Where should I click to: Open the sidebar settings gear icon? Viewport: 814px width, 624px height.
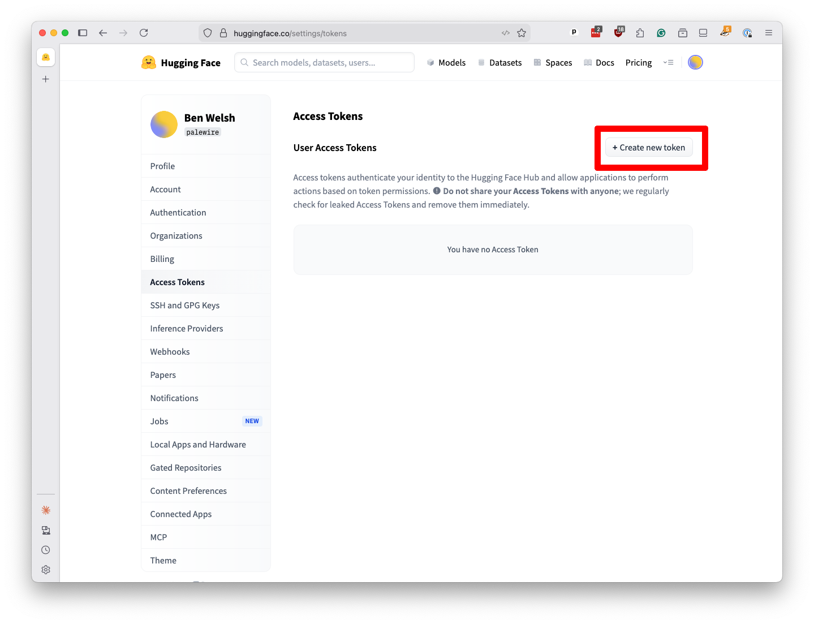[45, 570]
